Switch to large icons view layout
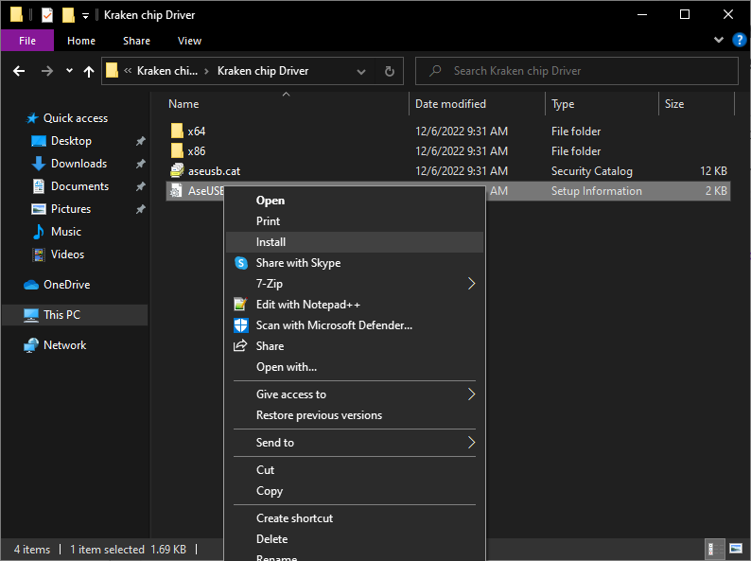The height and width of the screenshot is (561, 751). [735, 549]
